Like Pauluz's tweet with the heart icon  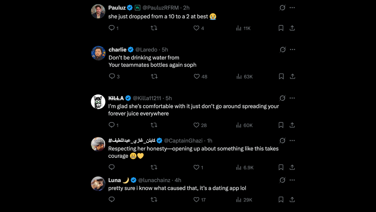tap(196, 28)
